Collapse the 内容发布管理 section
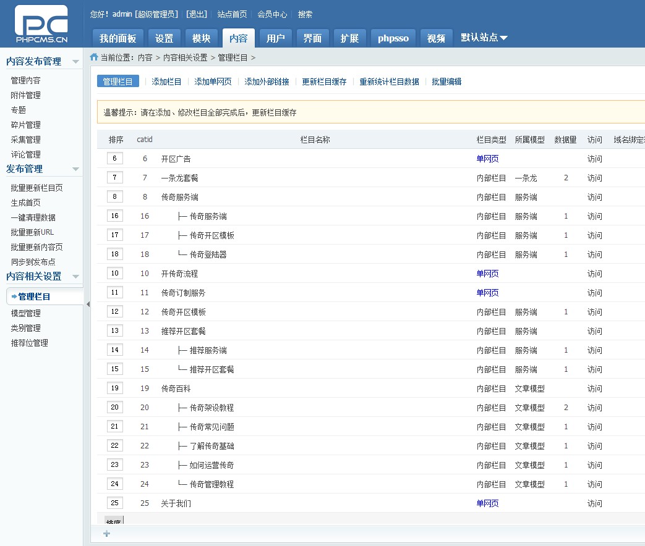The width and height of the screenshot is (645, 546). (x=75, y=62)
